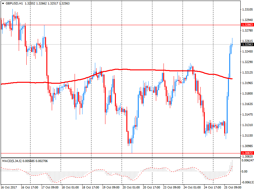The height and width of the screenshot is (191, 254).
Task: Select the latest blue candle at chart's right edge
Action: click(232, 43)
